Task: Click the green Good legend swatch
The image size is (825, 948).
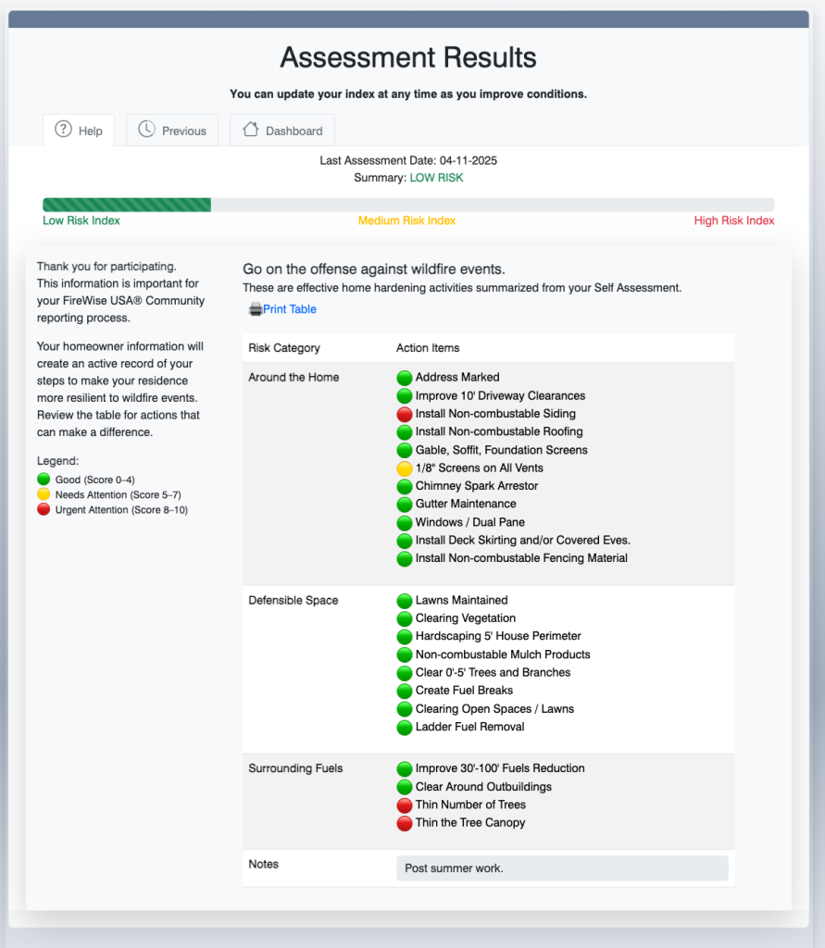Action: pos(44,480)
